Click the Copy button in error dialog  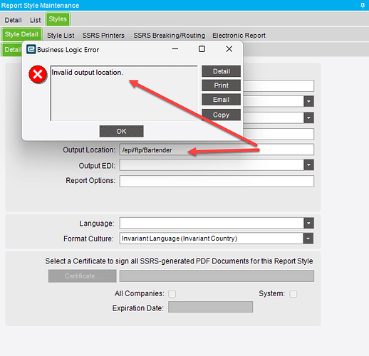221,115
